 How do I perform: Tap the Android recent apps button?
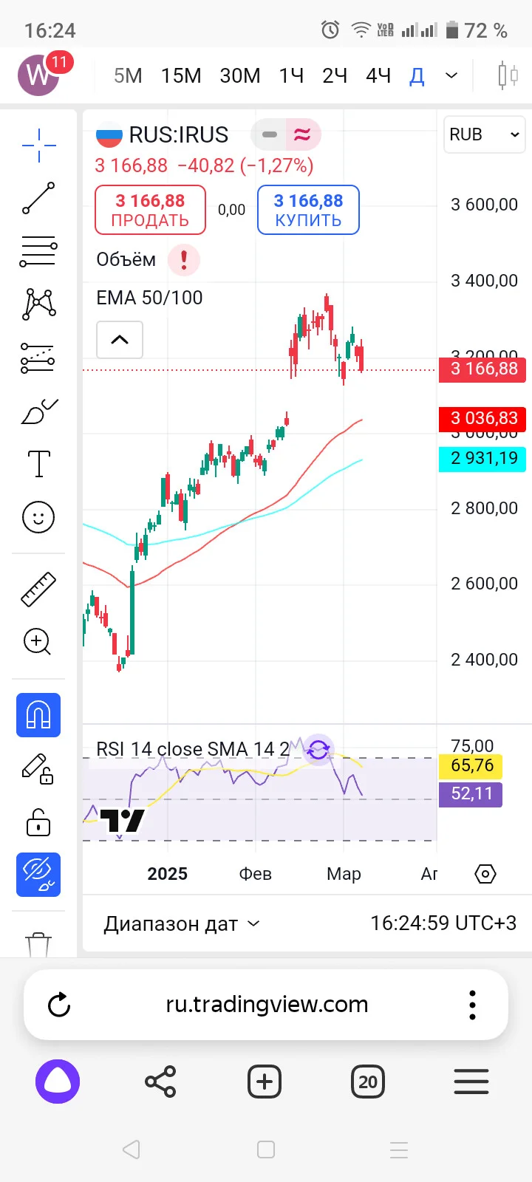(399, 1149)
